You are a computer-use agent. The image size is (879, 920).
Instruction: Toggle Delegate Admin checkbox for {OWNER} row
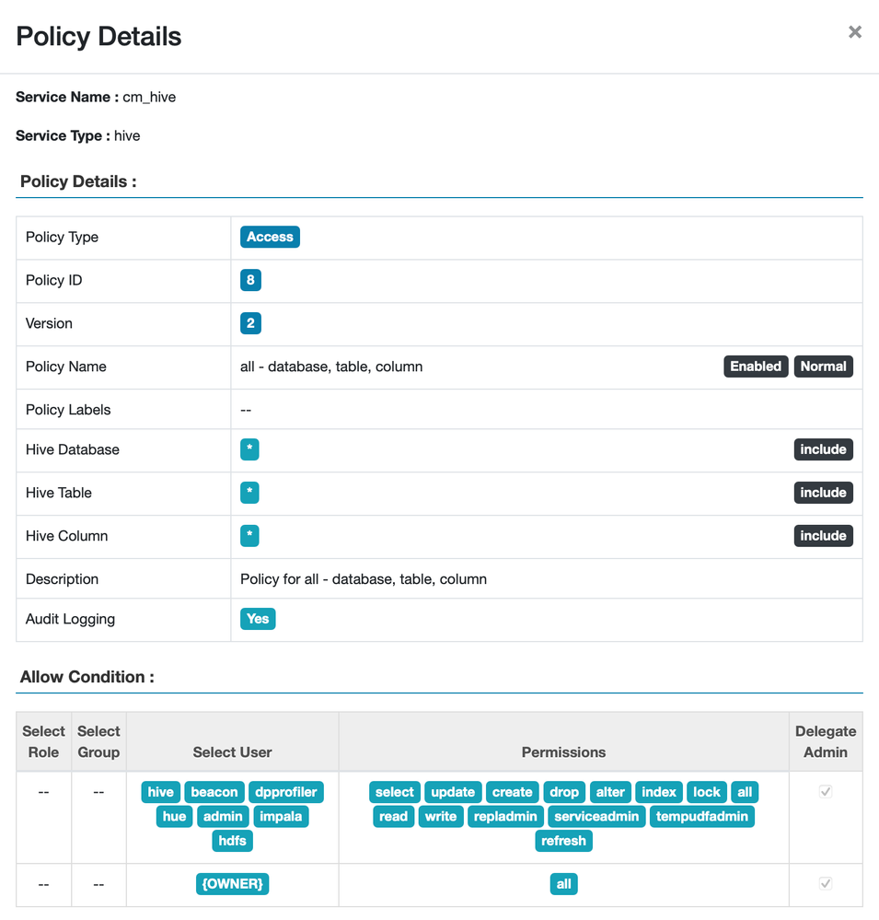coord(826,884)
